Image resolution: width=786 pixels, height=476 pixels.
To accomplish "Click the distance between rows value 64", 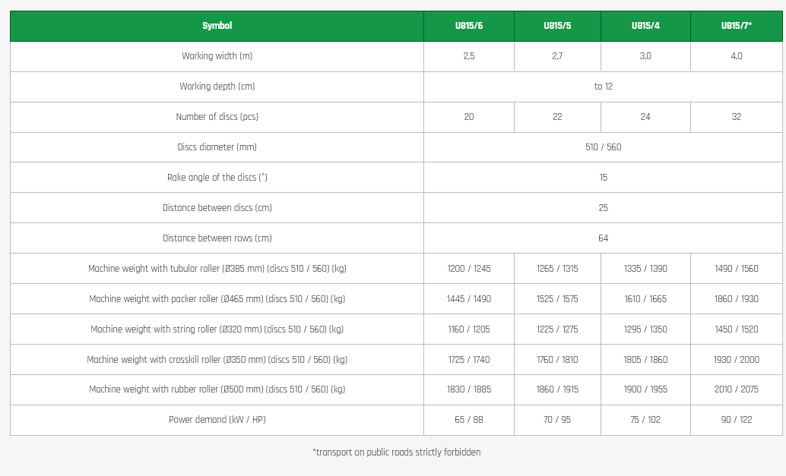I will 603,238.
